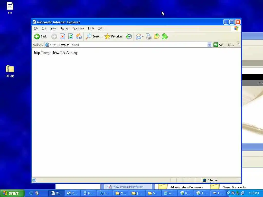Screen dimensions: 263x197
Task: Launch media player from Quick Launch
Action: [x=37, y=193]
